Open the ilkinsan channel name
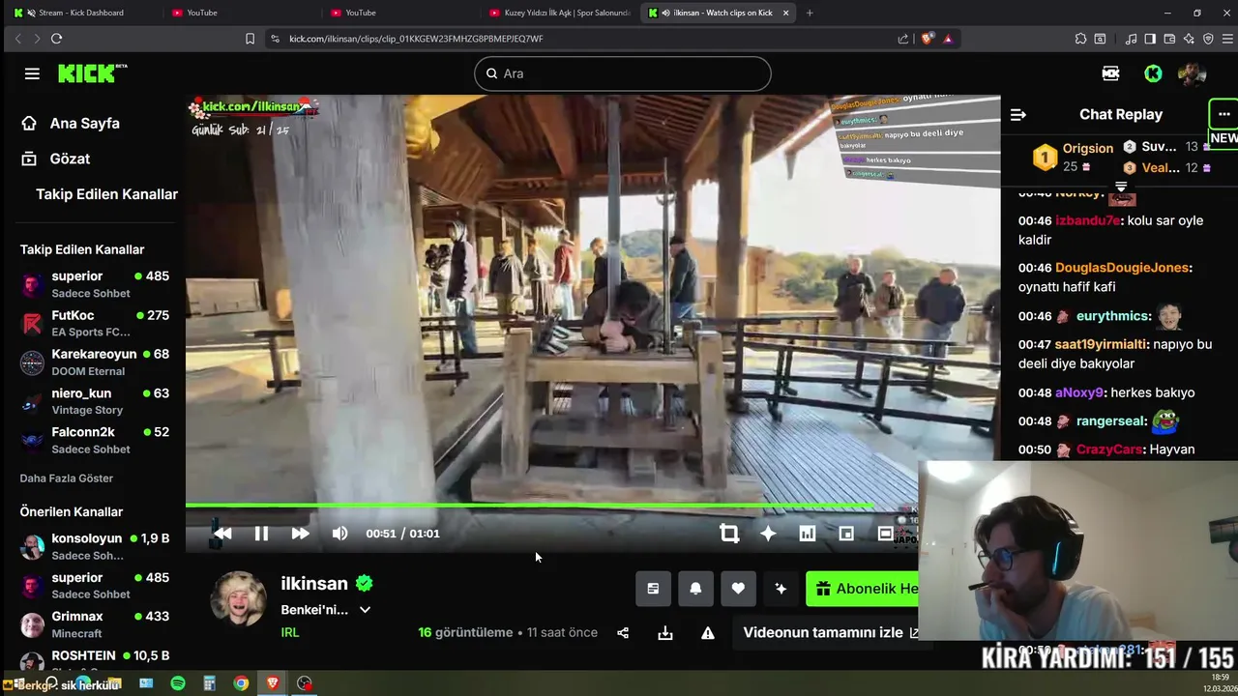This screenshot has width=1238, height=696. tap(314, 584)
